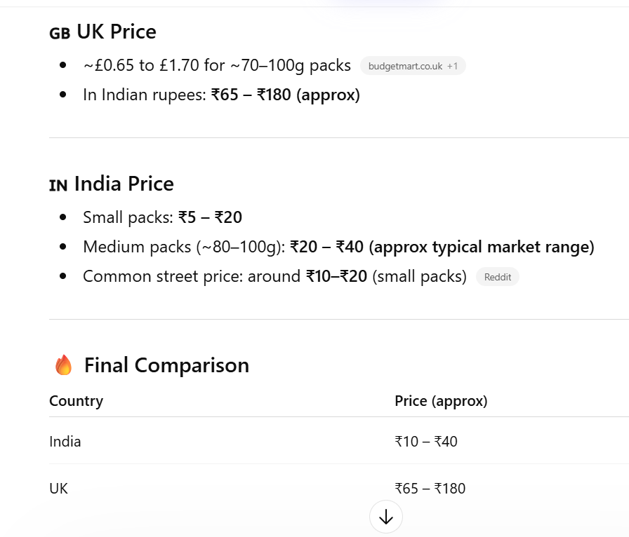The image size is (629, 537).
Task: Select the "India" cell in the comparison table
Action: [x=65, y=442]
